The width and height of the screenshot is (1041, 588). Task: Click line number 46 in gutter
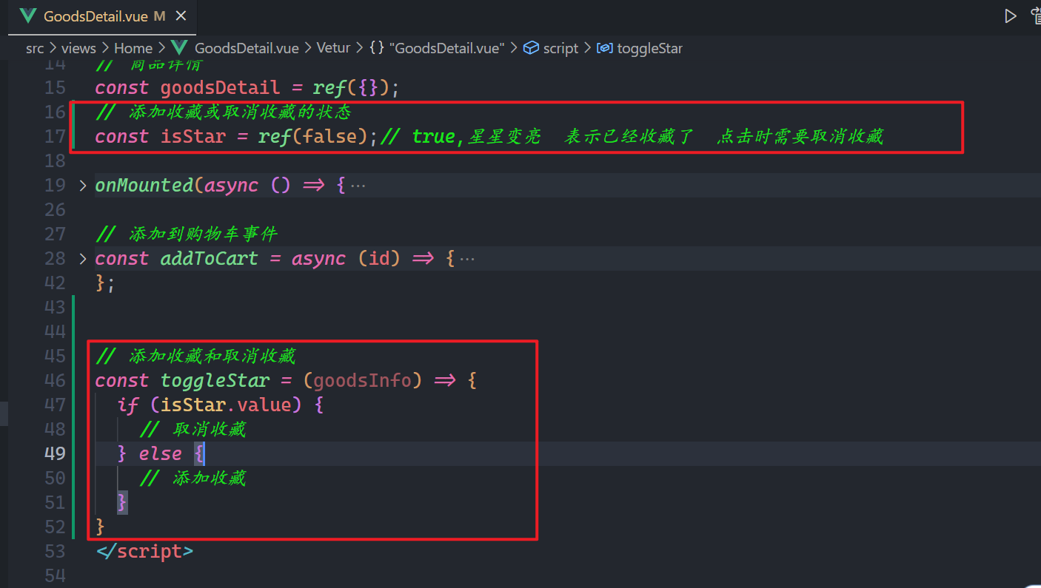pyautogui.click(x=55, y=381)
